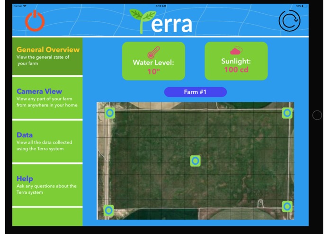
Task: Tap the circular refresh icon
Action: [x=290, y=20]
